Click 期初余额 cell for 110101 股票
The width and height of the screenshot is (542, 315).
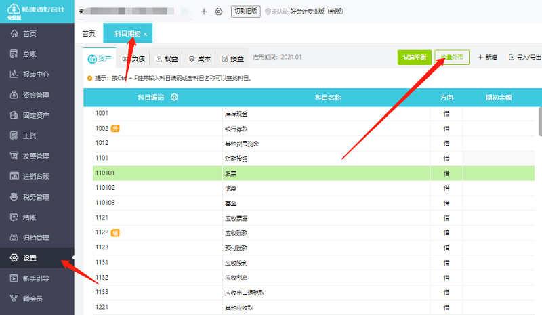coord(499,173)
